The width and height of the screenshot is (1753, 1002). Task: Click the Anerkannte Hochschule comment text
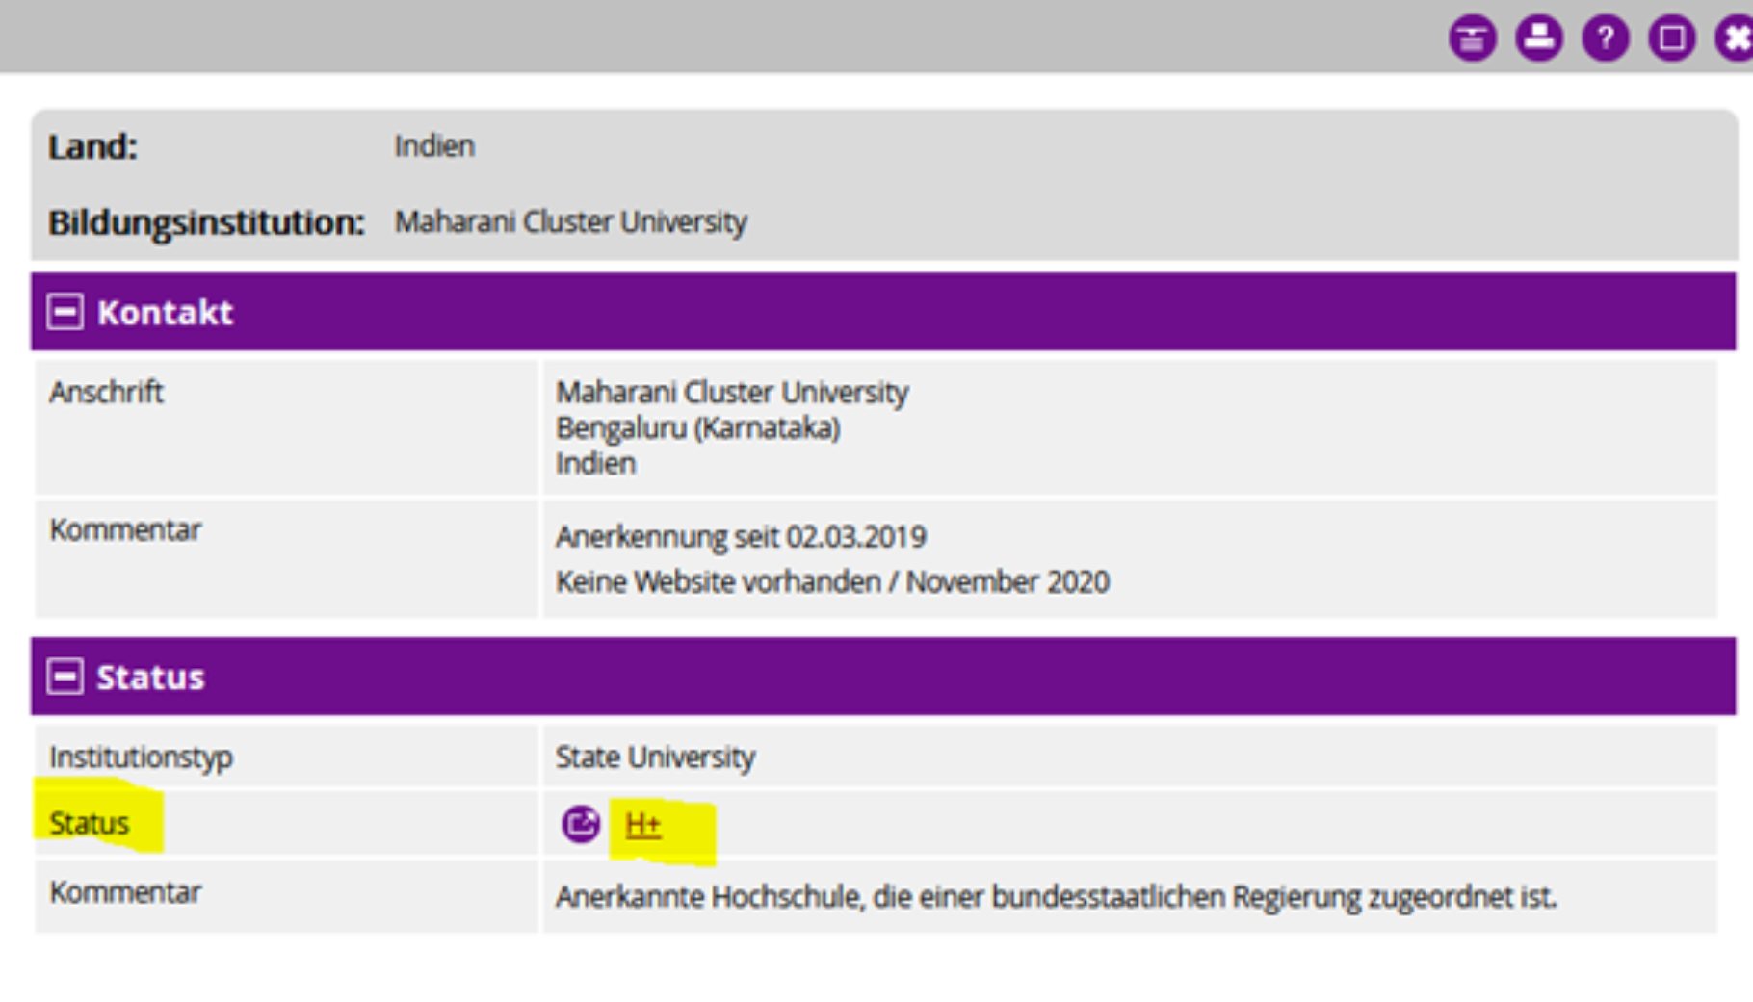coord(1056,897)
